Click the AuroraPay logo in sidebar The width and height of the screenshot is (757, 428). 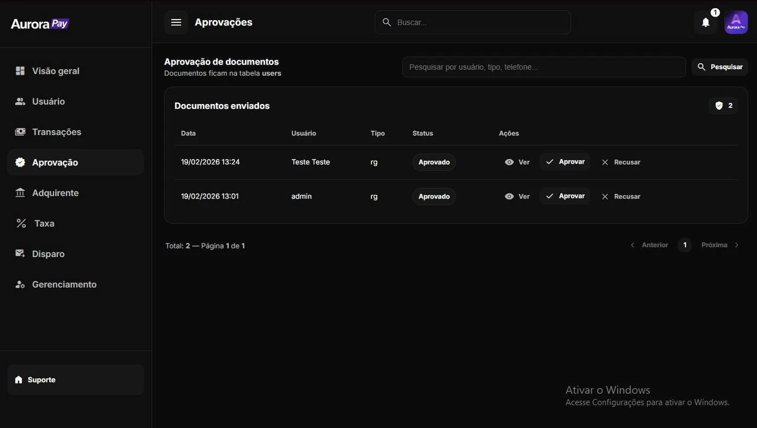tap(40, 24)
